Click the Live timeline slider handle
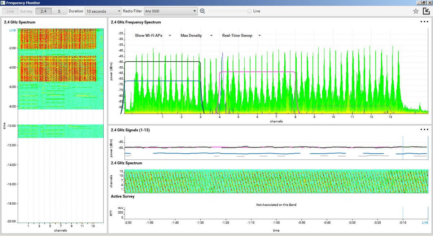This screenshot has height=236, width=433. click(x=249, y=11)
